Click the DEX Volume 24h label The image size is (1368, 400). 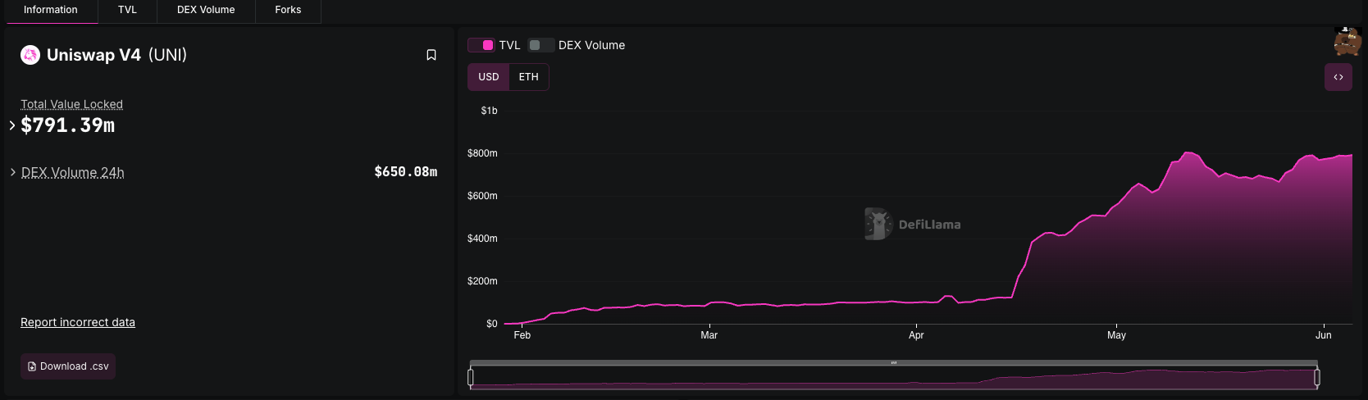click(73, 172)
